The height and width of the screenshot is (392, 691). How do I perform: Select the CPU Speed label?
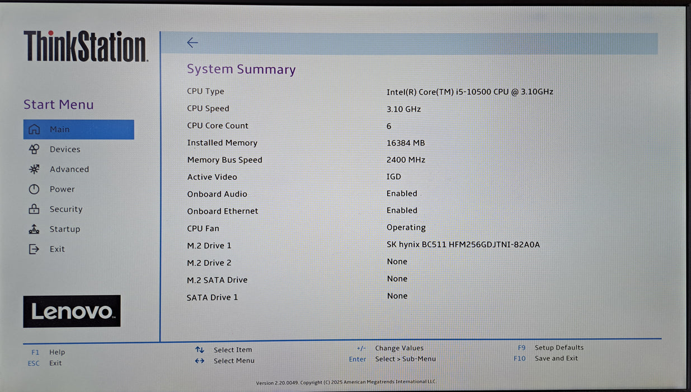pyautogui.click(x=208, y=109)
